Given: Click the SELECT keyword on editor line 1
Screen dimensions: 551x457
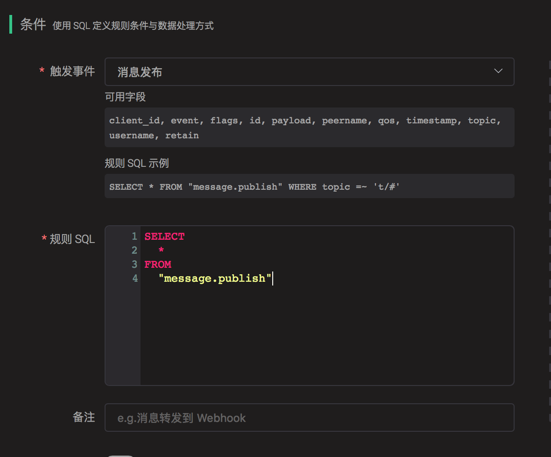Looking at the screenshot, I should (164, 236).
